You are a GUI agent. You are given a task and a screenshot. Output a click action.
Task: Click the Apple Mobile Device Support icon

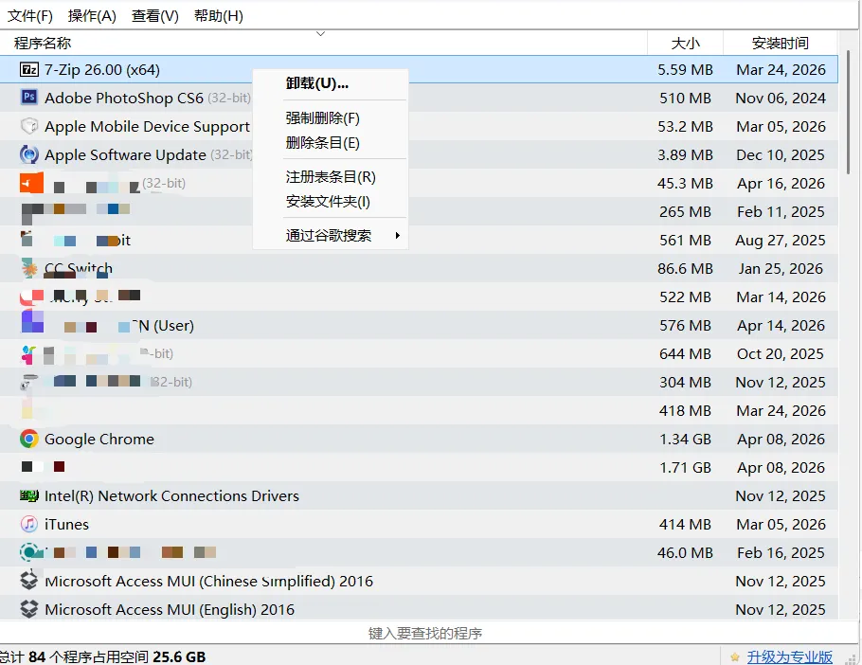[29, 126]
